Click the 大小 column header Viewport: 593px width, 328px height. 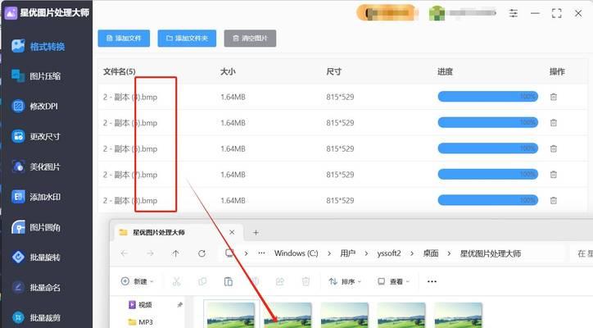point(228,71)
